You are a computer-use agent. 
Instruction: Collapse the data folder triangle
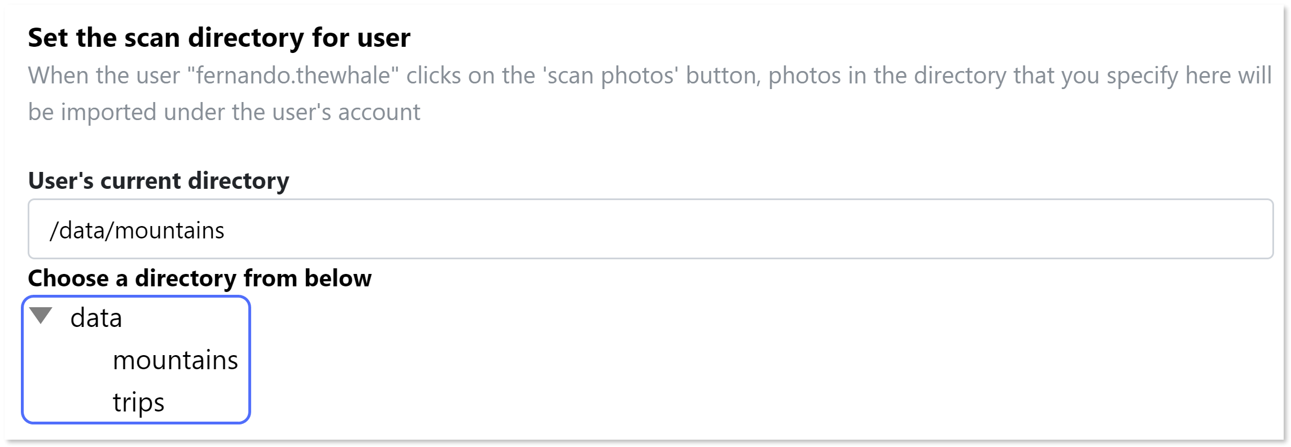(x=41, y=316)
